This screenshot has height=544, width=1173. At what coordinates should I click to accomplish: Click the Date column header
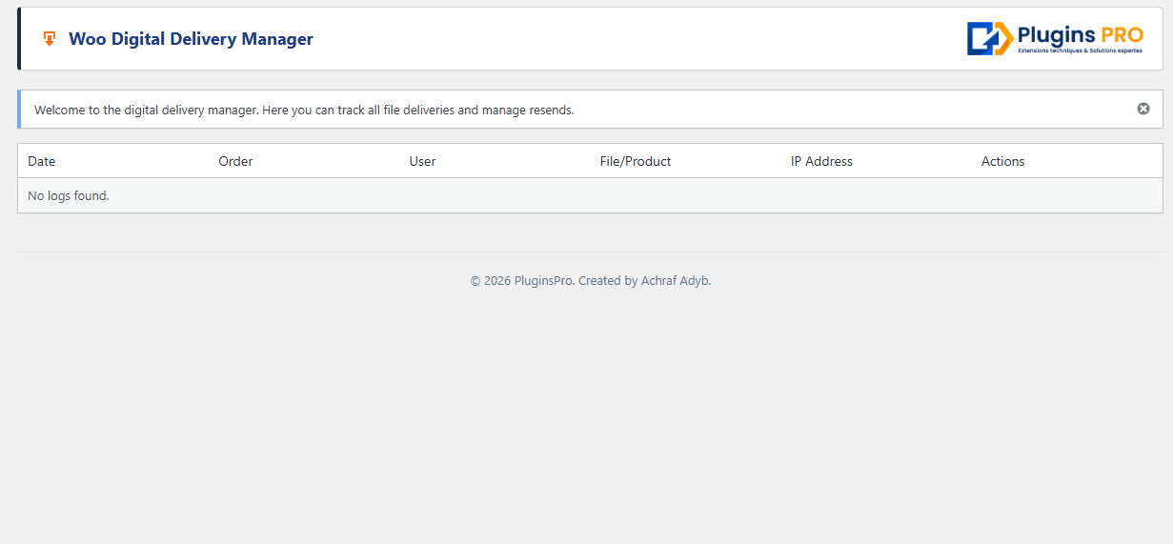(42, 161)
